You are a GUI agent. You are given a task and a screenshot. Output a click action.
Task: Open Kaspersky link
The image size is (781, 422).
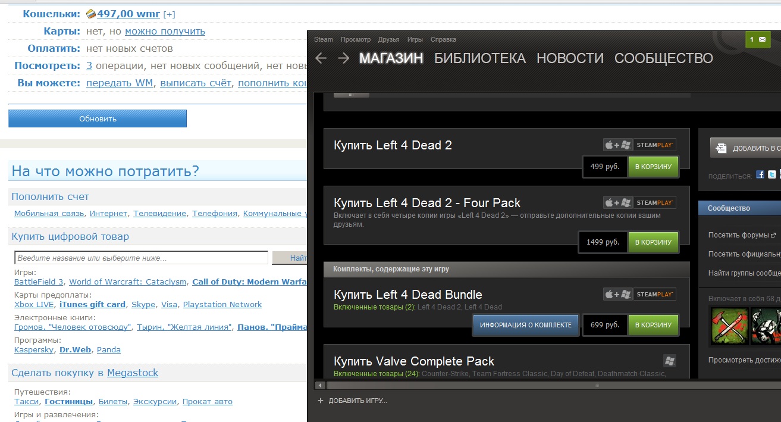34,349
